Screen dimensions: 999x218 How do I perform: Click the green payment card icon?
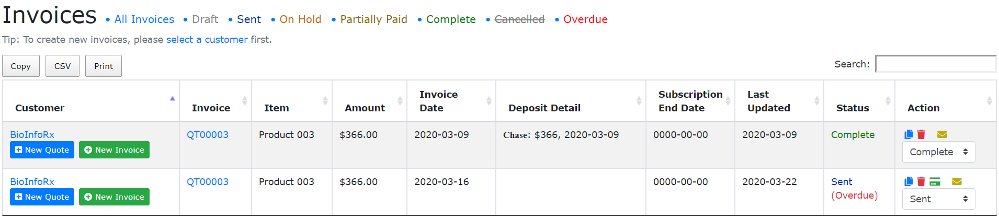point(935,181)
